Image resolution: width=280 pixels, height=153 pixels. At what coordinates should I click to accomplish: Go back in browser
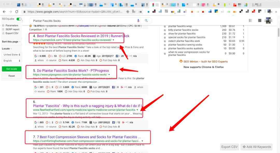4,12
